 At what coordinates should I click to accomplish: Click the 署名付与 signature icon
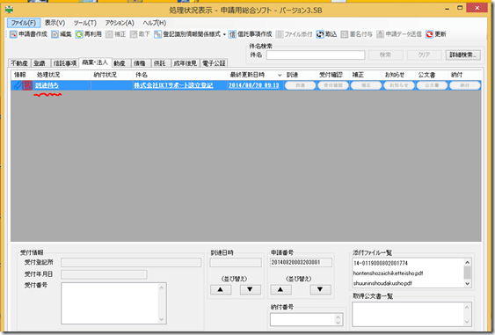coord(345,34)
